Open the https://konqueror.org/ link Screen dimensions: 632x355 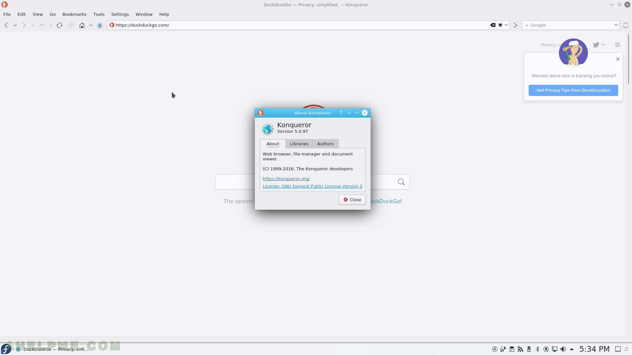[286, 178]
